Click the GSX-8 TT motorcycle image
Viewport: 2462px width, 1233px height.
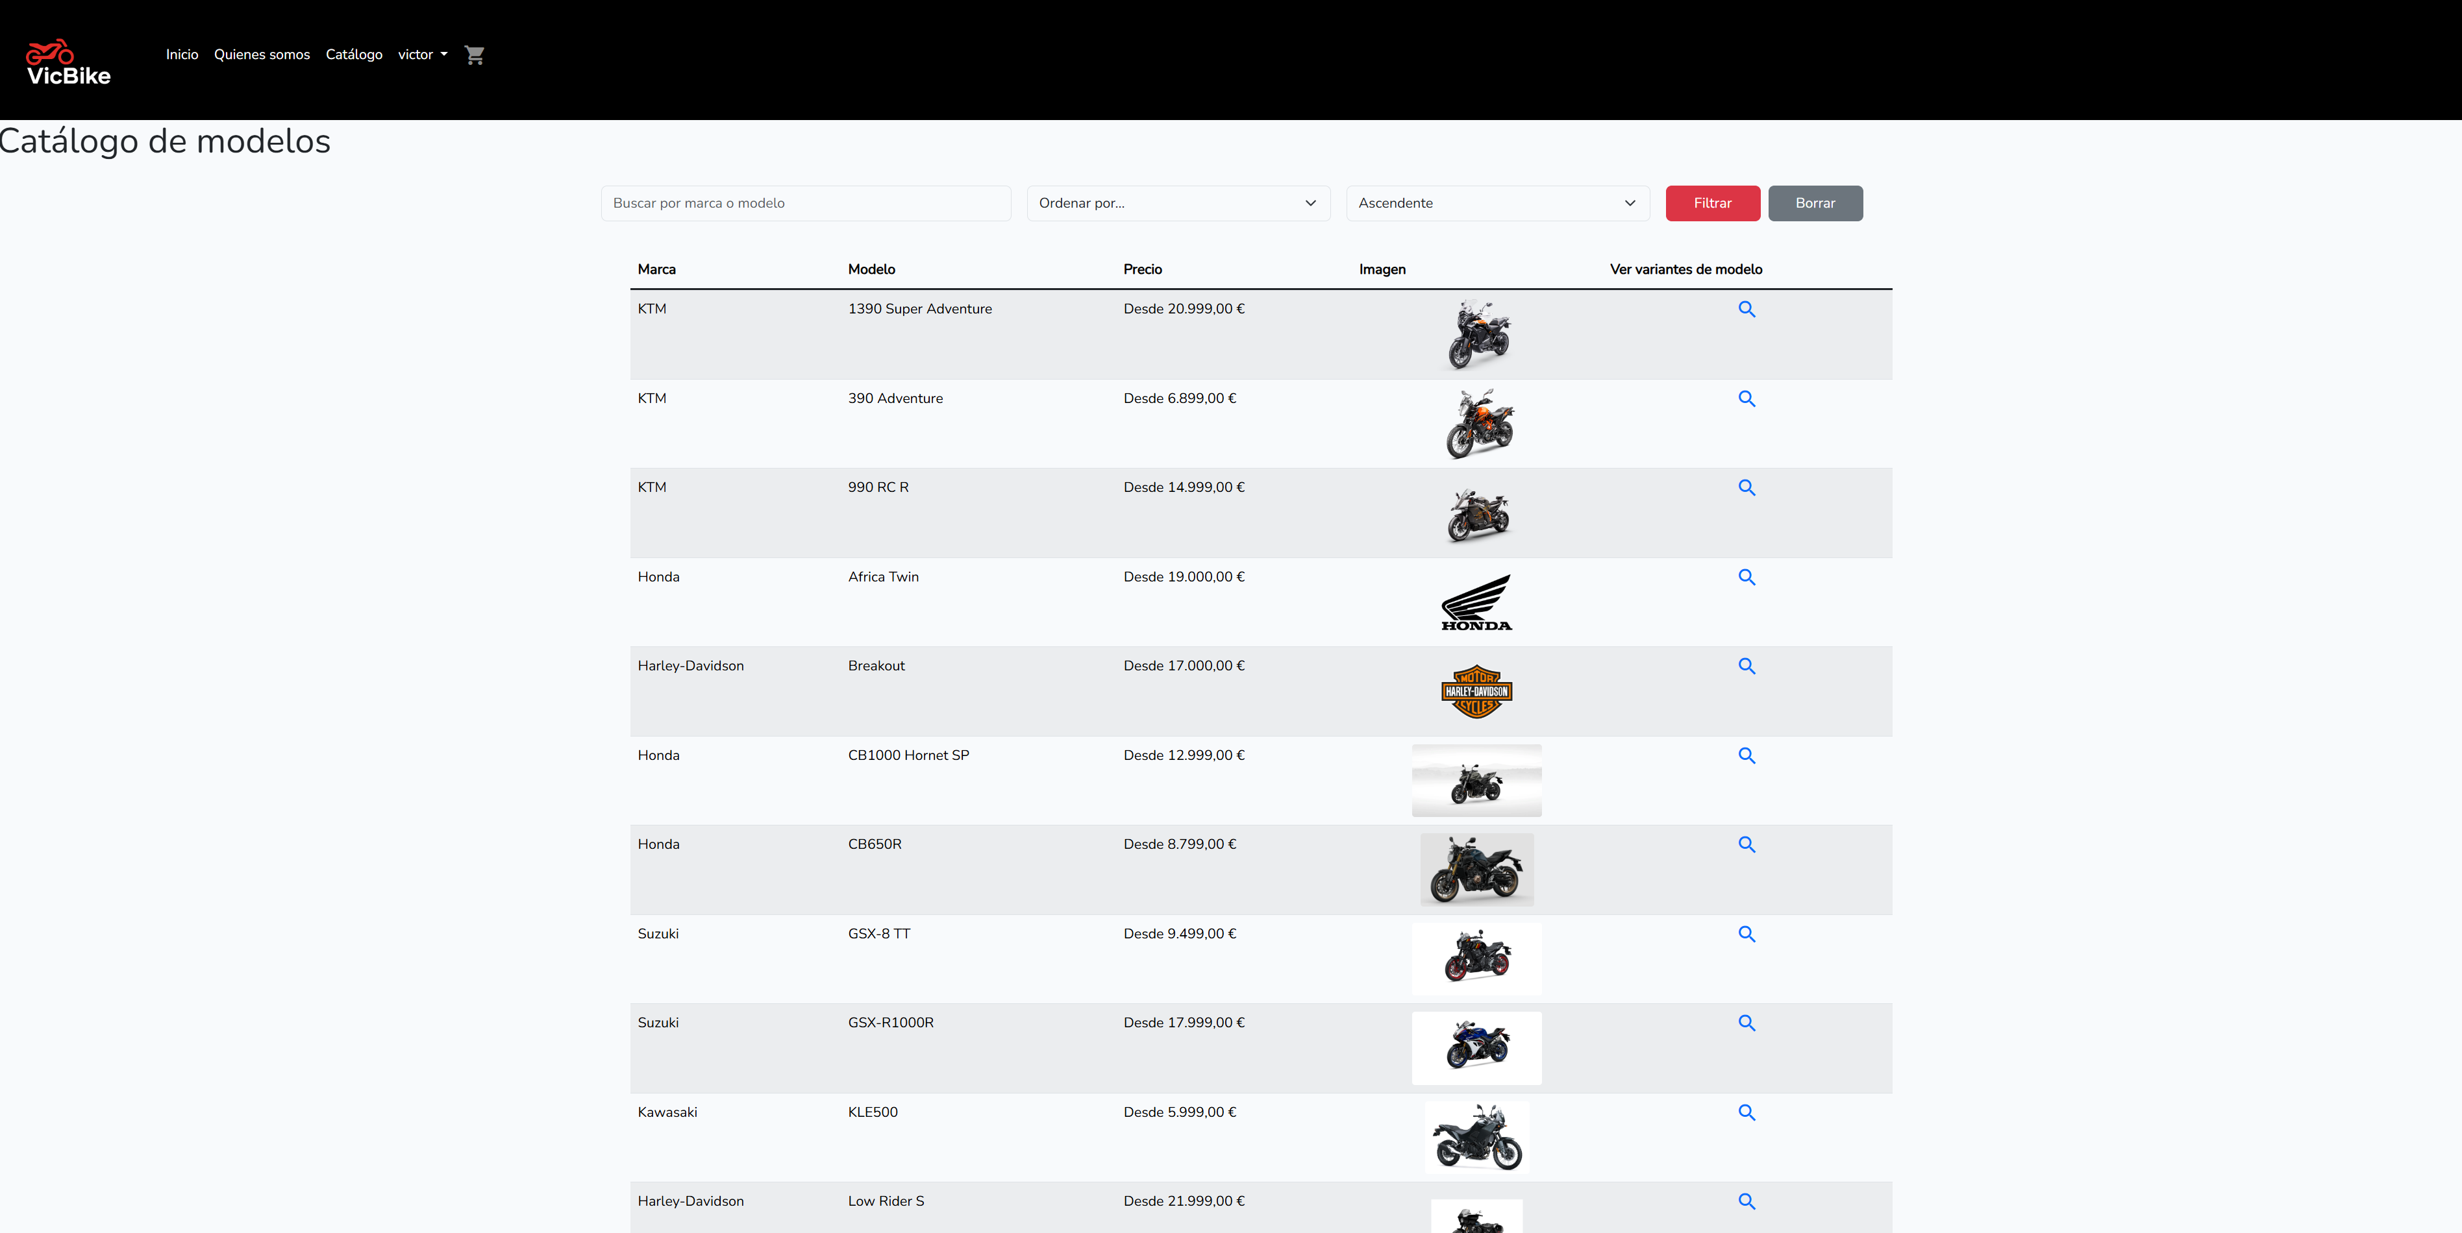point(1476,959)
